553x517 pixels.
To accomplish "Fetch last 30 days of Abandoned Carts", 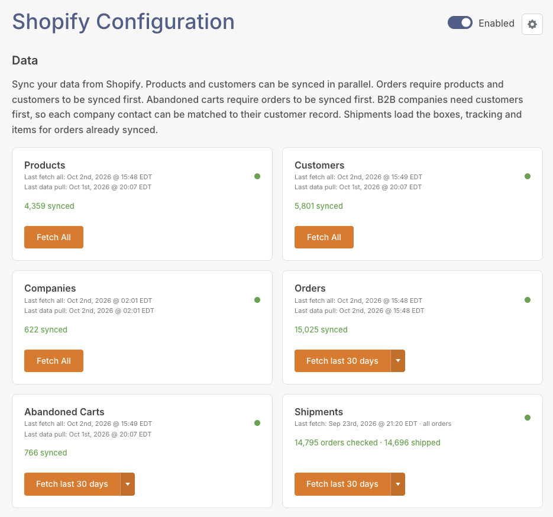I will (72, 484).
